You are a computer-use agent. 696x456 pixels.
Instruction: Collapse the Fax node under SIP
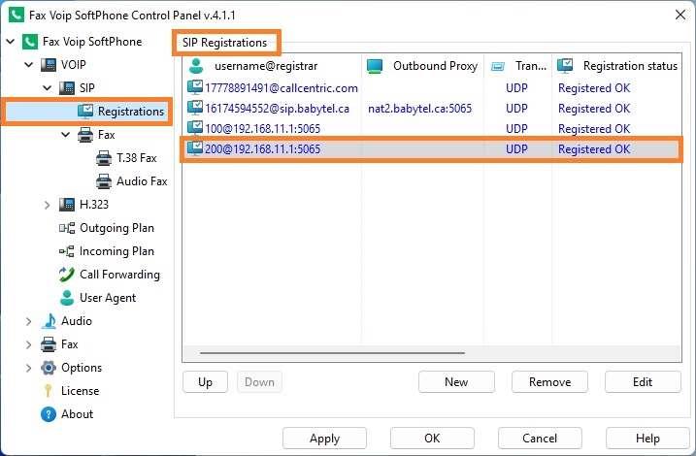click(66, 135)
